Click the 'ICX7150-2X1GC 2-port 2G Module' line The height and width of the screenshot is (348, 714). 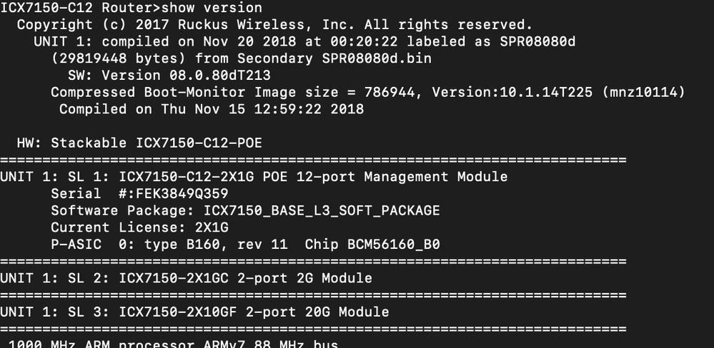click(186, 278)
